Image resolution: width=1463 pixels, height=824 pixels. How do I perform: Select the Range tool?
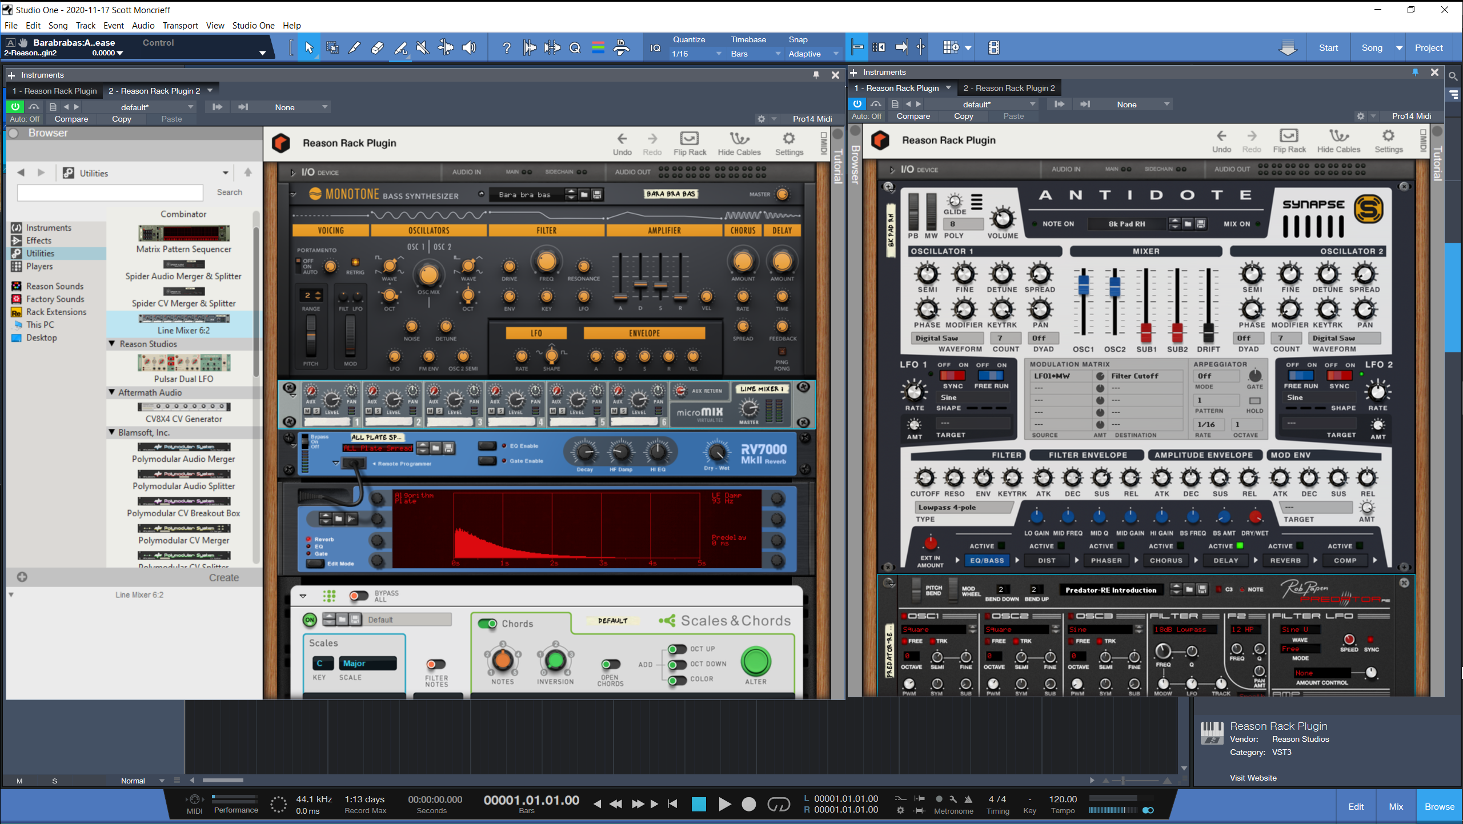pyautogui.click(x=332, y=48)
